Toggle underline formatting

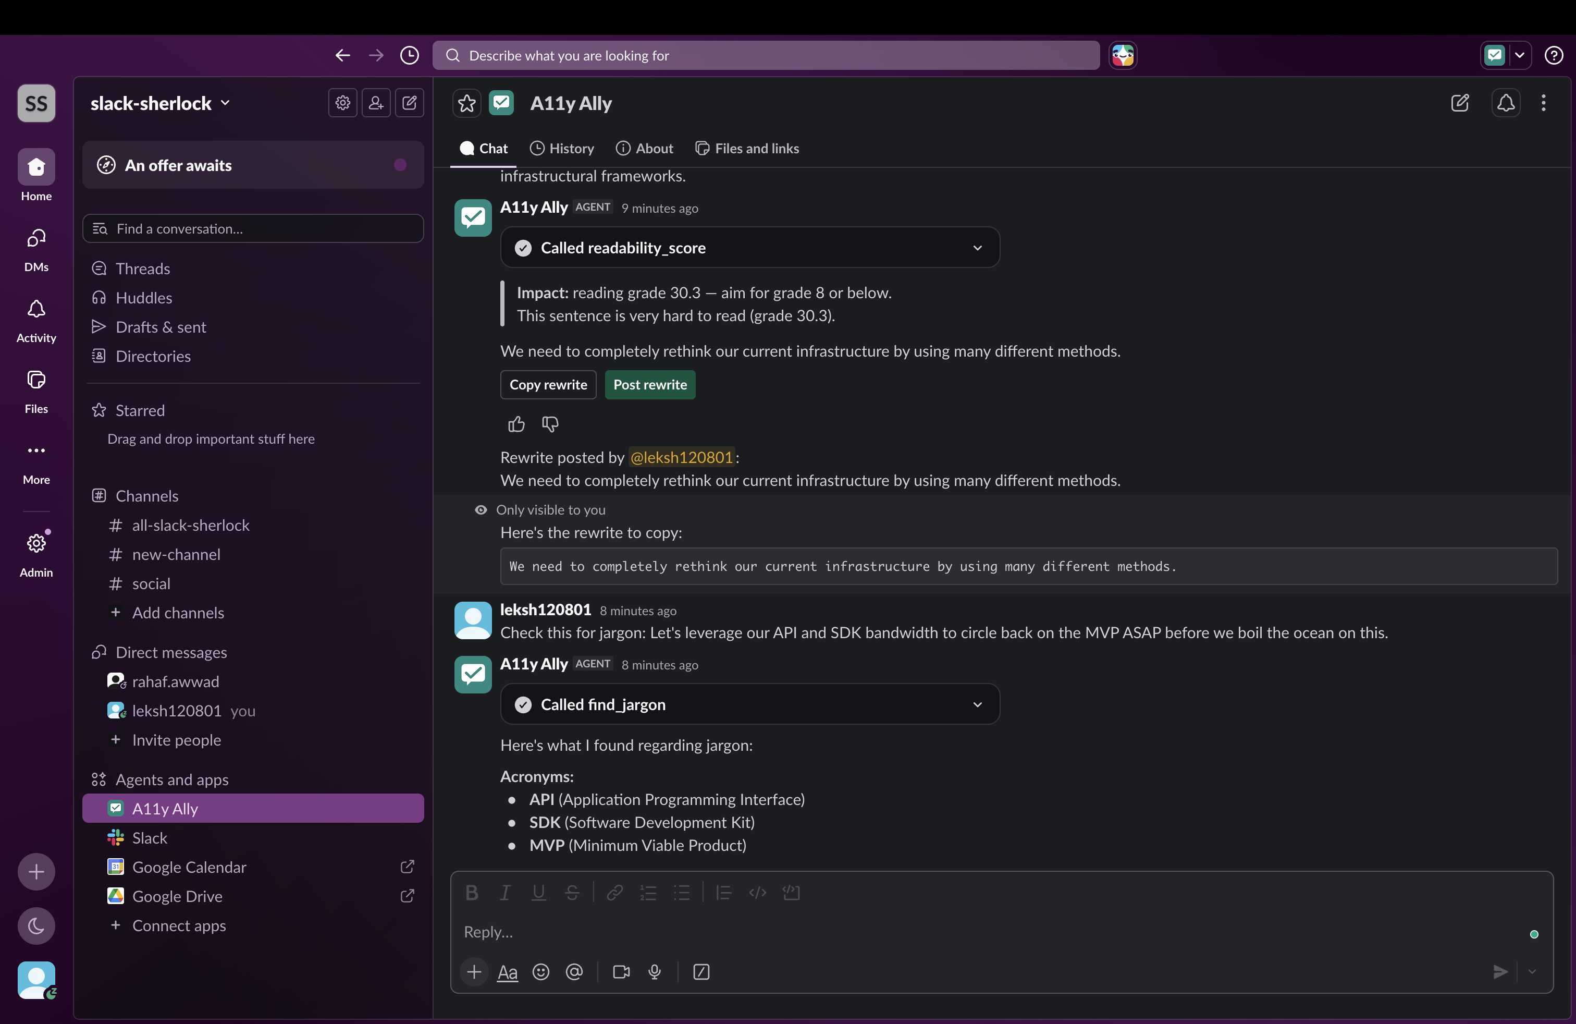(x=538, y=893)
